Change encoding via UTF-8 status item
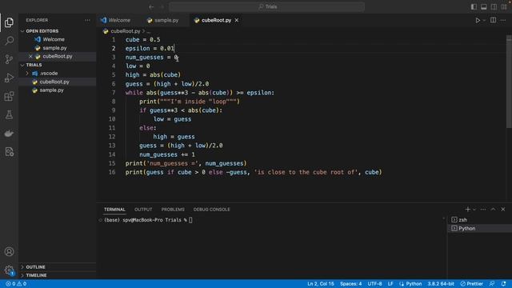The width and height of the screenshot is (512, 288). [374, 284]
